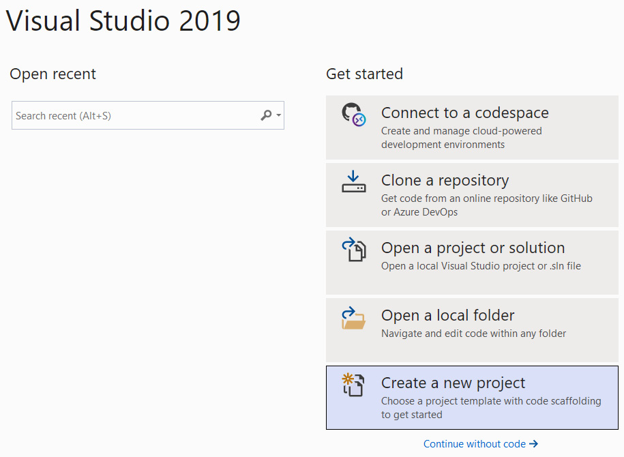Click inside the Search recent field
This screenshot has height=457, width=624.
123,115
